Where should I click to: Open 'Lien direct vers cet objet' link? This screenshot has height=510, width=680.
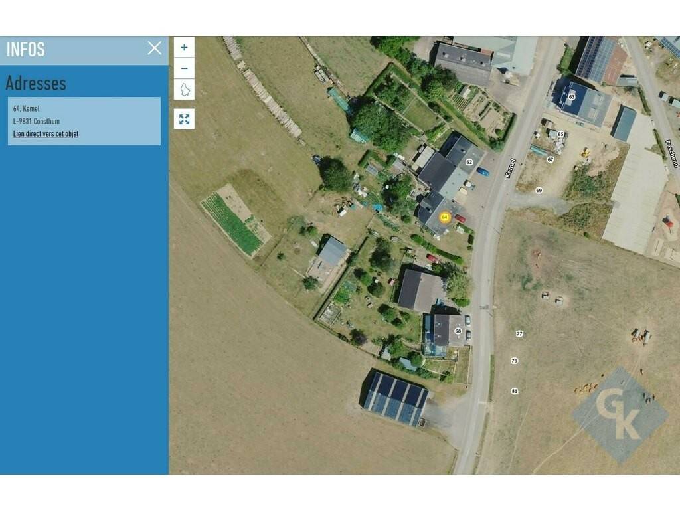tap(46, 134)
